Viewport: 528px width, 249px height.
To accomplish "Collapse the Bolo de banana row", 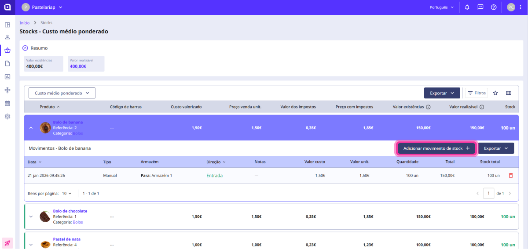I will point(31,128).
